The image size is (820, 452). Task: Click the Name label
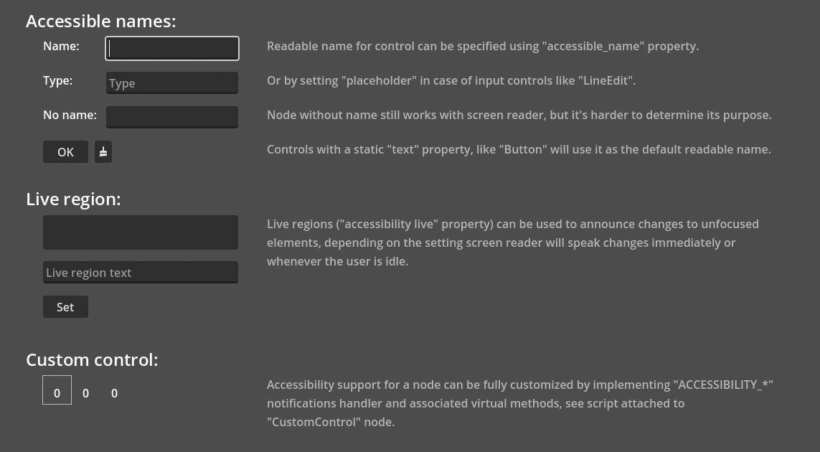point(61,46)
